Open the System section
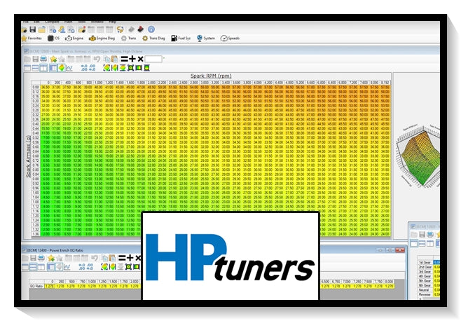461x321 pixels. tap(206, 39)
